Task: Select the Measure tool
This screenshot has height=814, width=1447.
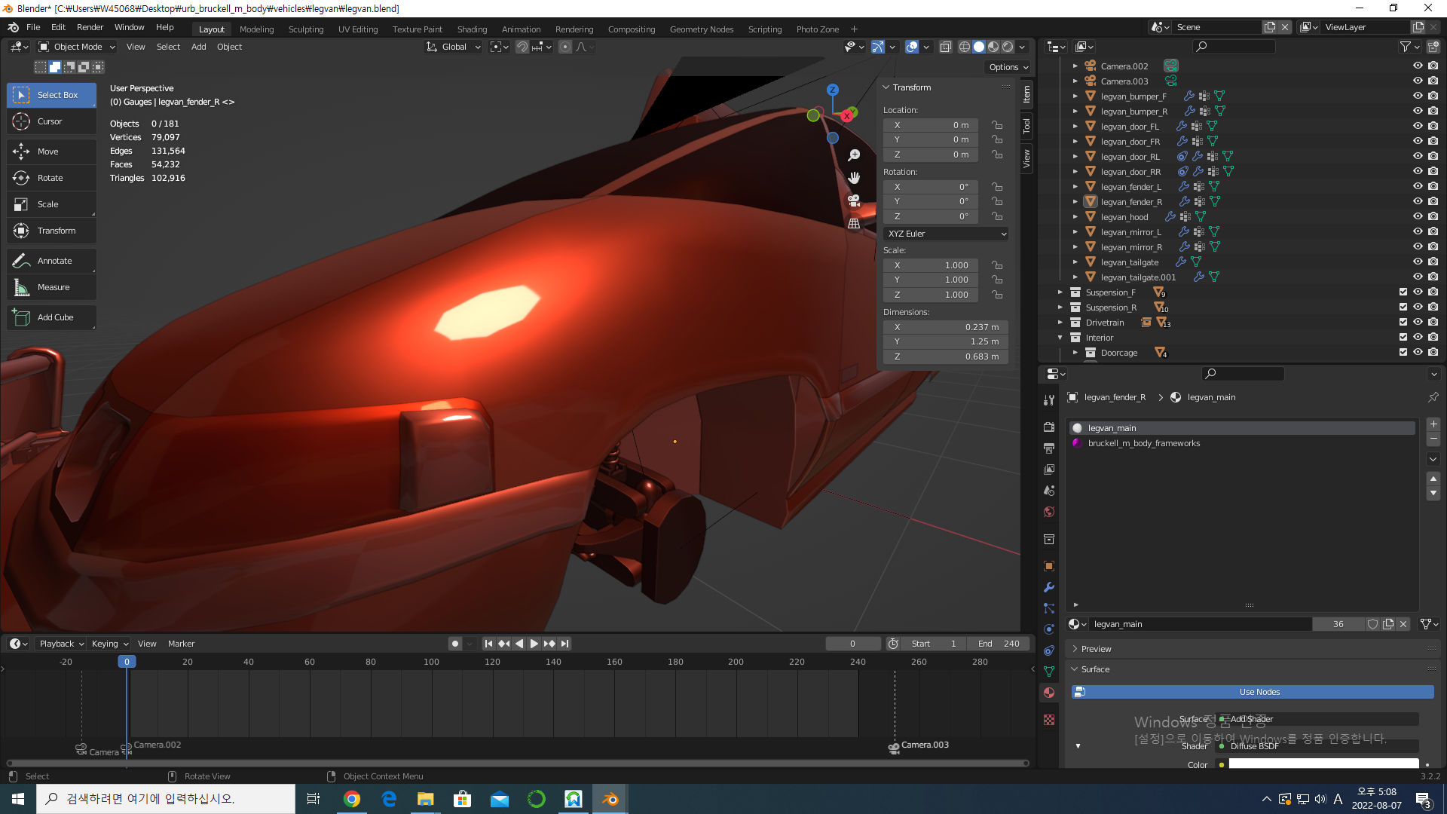Action: [52, 287]
